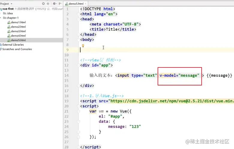Select the chapter-1 folder
The image size is (234, 149).
[x=13, y=18]
